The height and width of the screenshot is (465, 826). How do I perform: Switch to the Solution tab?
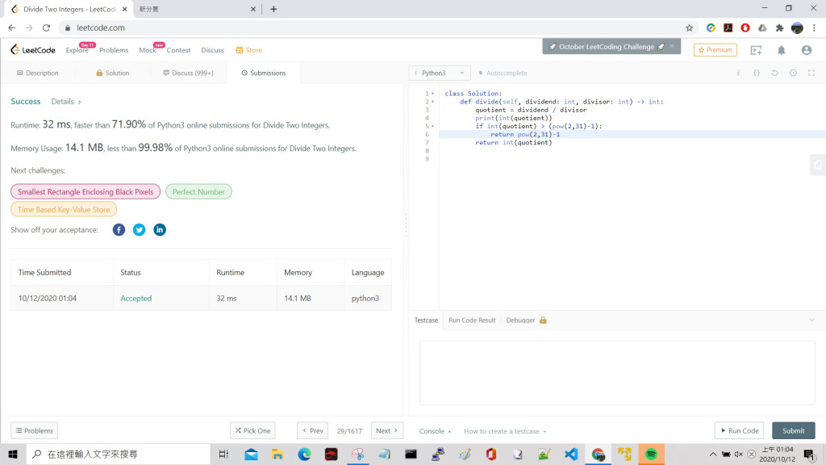pyautogui.click(x=113, y=73)
